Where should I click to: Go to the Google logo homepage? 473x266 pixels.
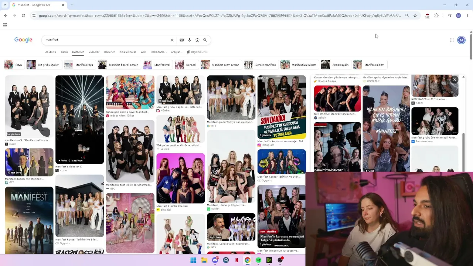pos(23,40)
